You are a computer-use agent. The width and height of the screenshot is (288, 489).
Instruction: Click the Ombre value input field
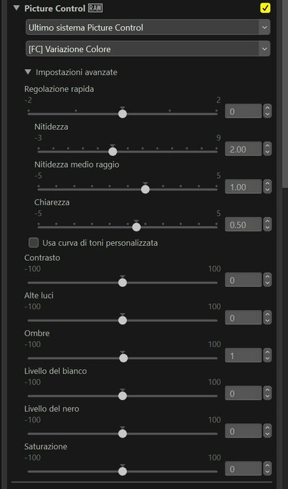(243, 355)
